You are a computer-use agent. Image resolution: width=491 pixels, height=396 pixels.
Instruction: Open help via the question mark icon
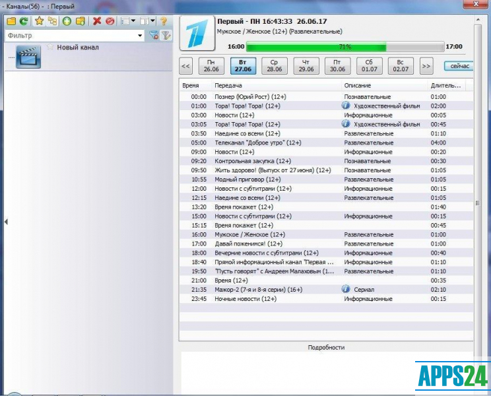(x=164, y=21)
